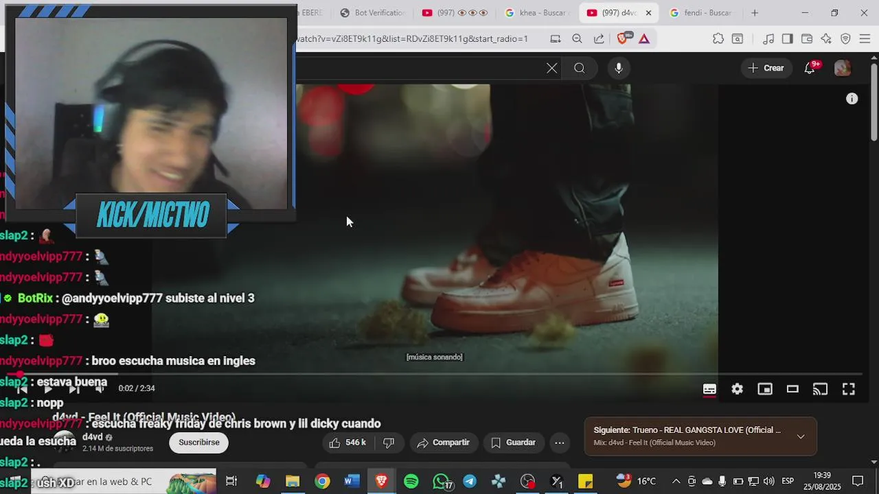879x494 pixels.
Task: Open the ESP language input switcher
Action: [788, 481]
